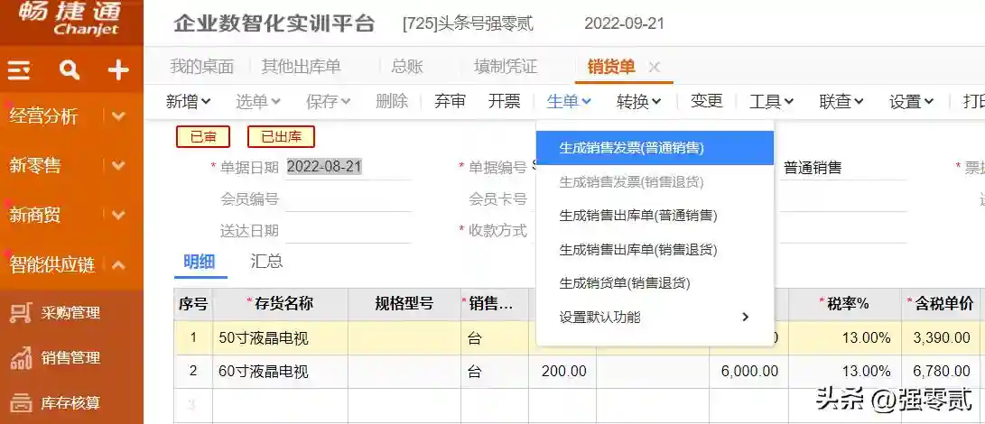Open 采购管理 shopping cart icon

(x=21, y=313)
